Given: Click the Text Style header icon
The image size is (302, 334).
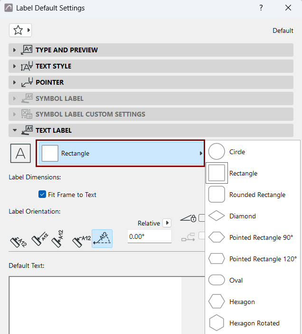Looking at the screenshot, I should pyautogui.click(x=27, y=66).
